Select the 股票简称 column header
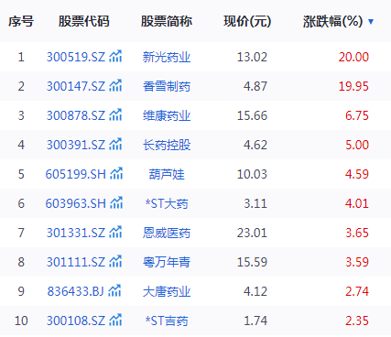The height and width of the screenshot is (337, 391). [167, 21]
